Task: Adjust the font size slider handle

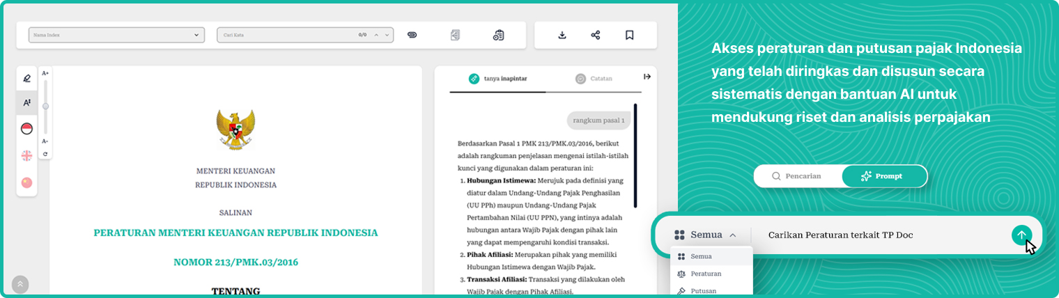Action: point(45,106)
